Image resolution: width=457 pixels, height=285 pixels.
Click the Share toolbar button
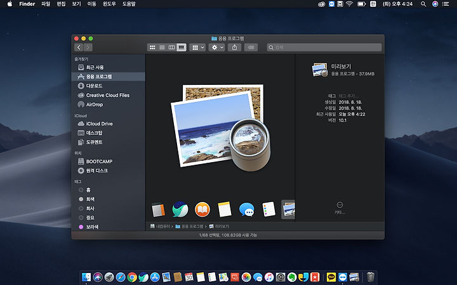click(234, 47)
